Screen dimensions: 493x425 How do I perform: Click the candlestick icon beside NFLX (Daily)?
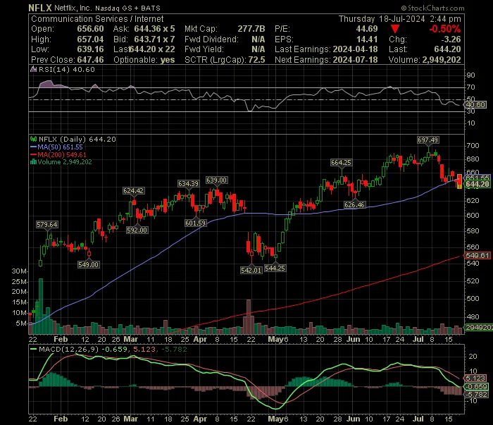tap(33, 139)
